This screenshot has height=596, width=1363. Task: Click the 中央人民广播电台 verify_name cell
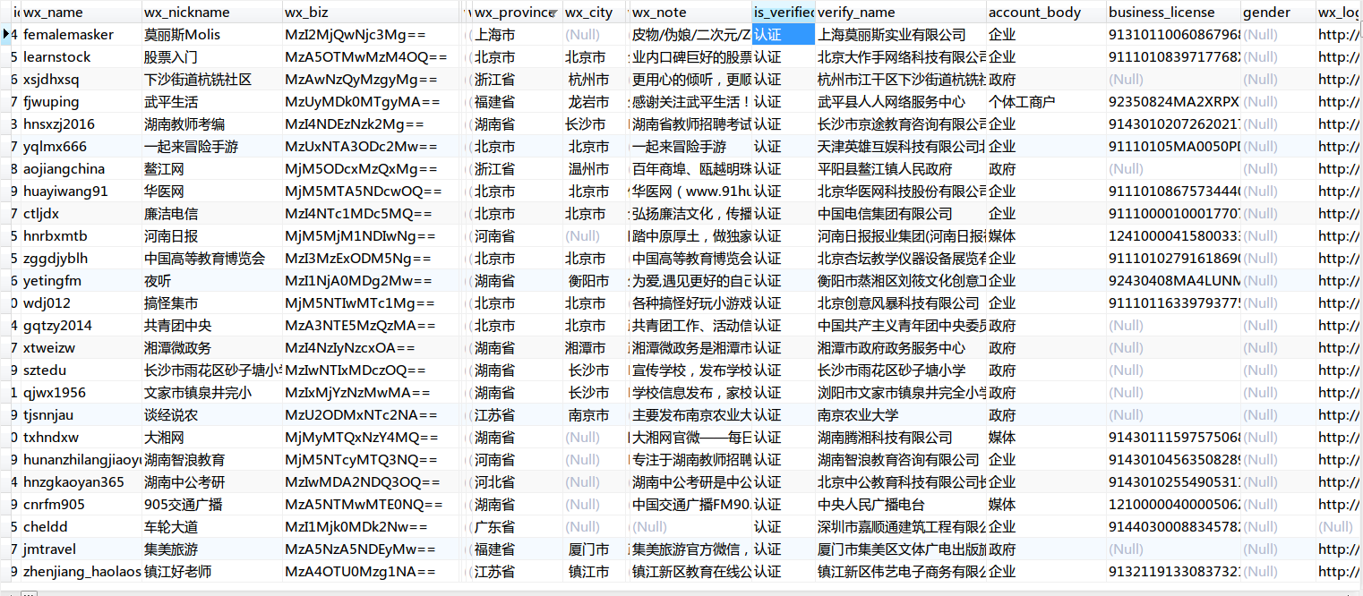900,505
